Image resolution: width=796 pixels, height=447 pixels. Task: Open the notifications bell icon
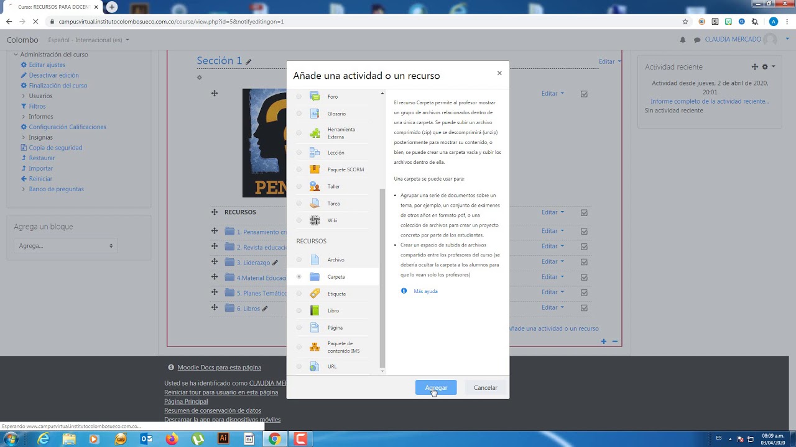pos(682,40)
